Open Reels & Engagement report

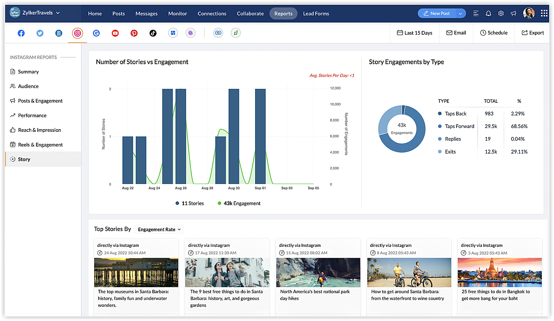point(40,144)
